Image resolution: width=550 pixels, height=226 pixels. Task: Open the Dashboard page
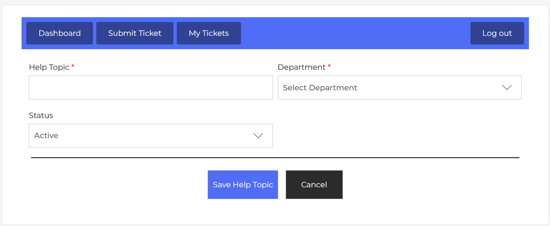pyautogui.click(x=59, y=33)
